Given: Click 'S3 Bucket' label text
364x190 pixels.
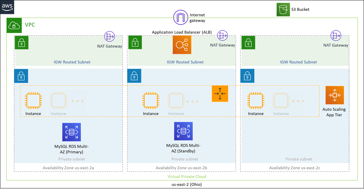Looking at the screenshot, I should (x=300, y=9).
